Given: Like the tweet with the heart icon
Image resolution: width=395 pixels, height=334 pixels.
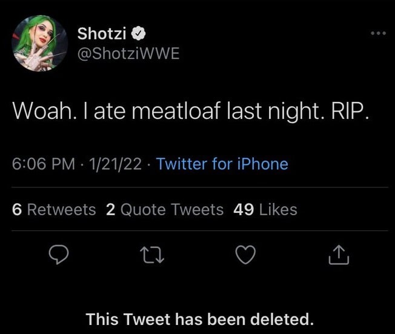Looking at the screenshot, I should 245,256.
